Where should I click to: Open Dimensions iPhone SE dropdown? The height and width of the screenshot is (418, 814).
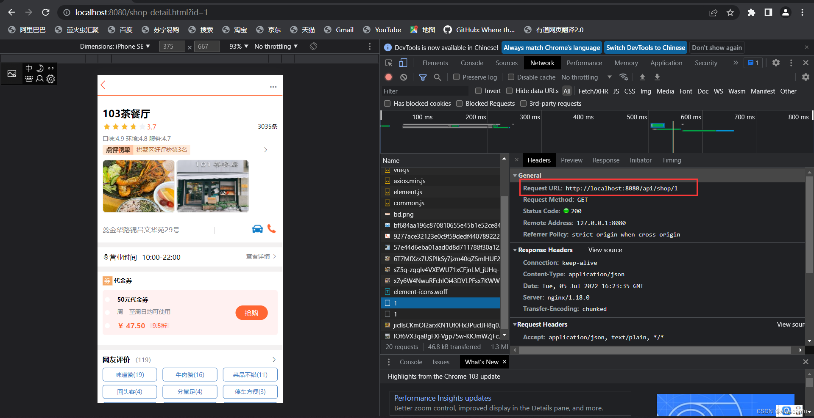(115, 46)
